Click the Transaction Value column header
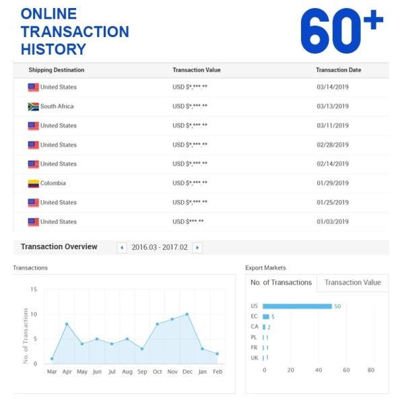This screenshot has height=404, width=404. tap(197, 70)
